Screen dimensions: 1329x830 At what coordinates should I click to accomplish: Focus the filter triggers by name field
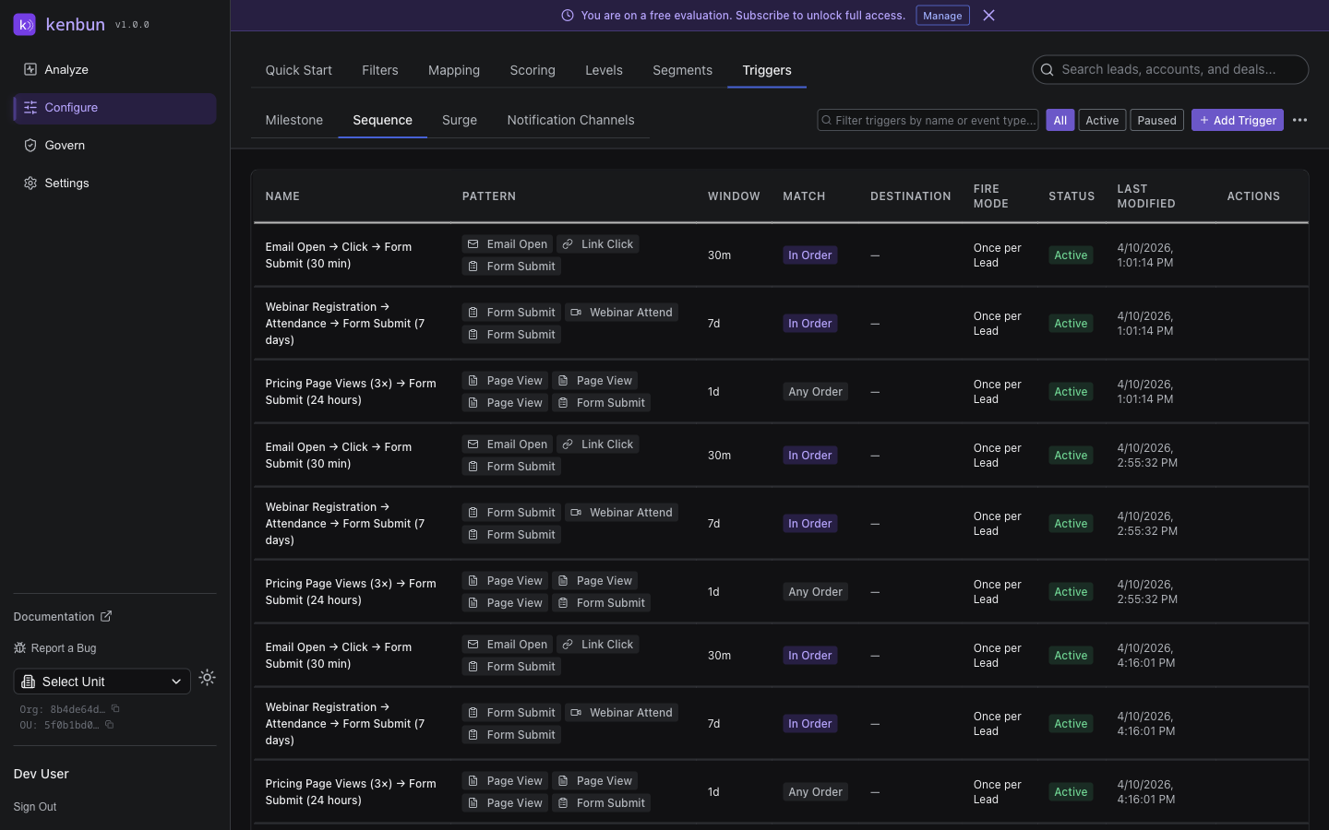point(928,120)
